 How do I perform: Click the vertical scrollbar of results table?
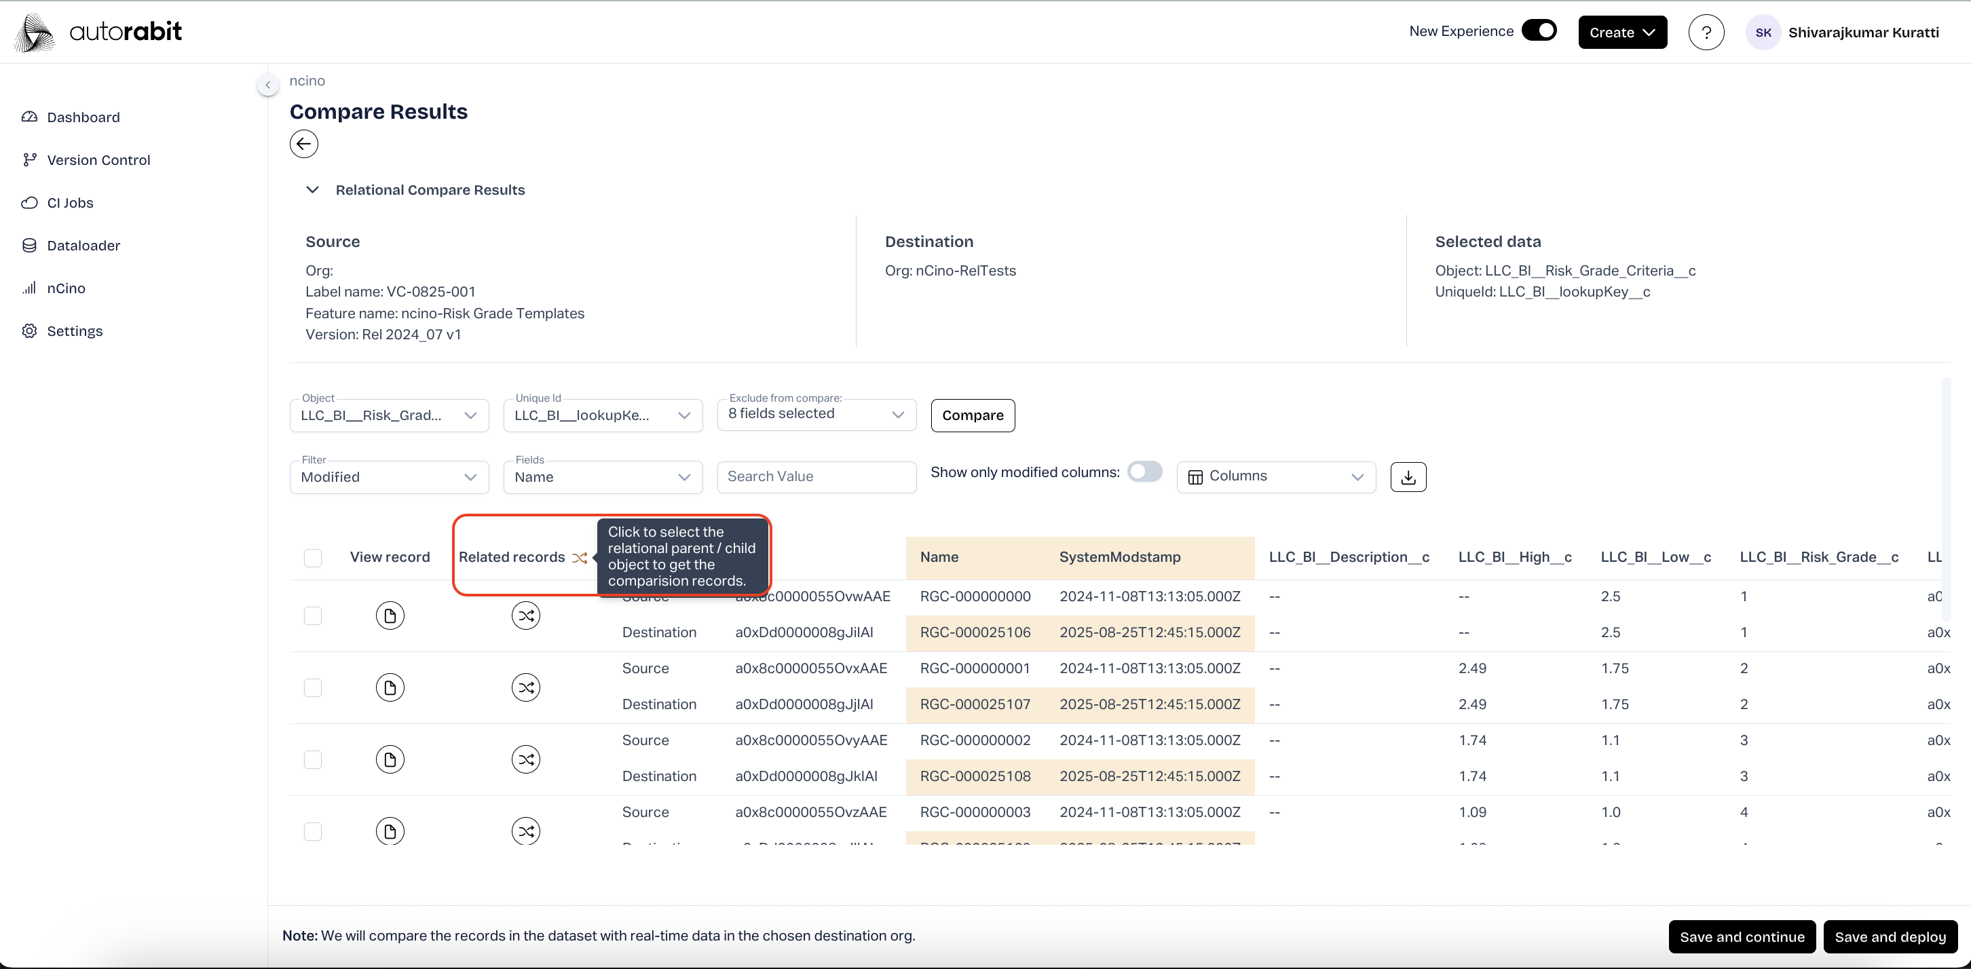click(x=1945, y=497)
